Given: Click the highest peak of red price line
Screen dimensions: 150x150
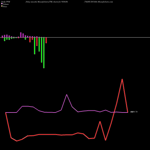Looking at the screenshot, I should (x=122, y=79).
